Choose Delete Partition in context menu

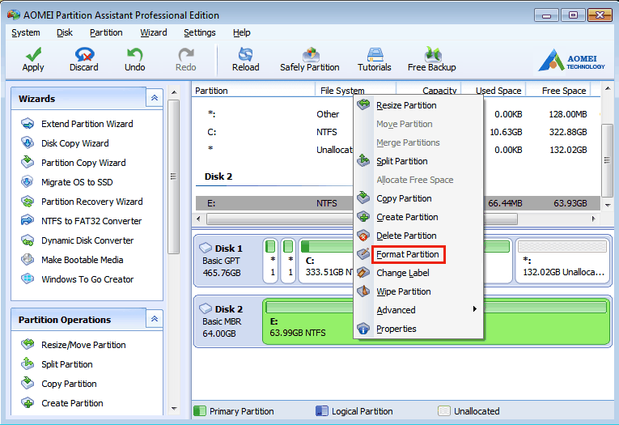[418, 236]
